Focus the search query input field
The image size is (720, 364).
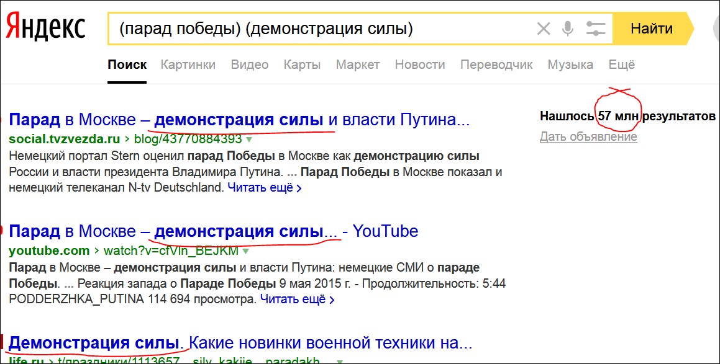321,29
